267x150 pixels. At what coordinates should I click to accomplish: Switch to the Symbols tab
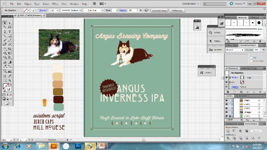tap(254, 17)
